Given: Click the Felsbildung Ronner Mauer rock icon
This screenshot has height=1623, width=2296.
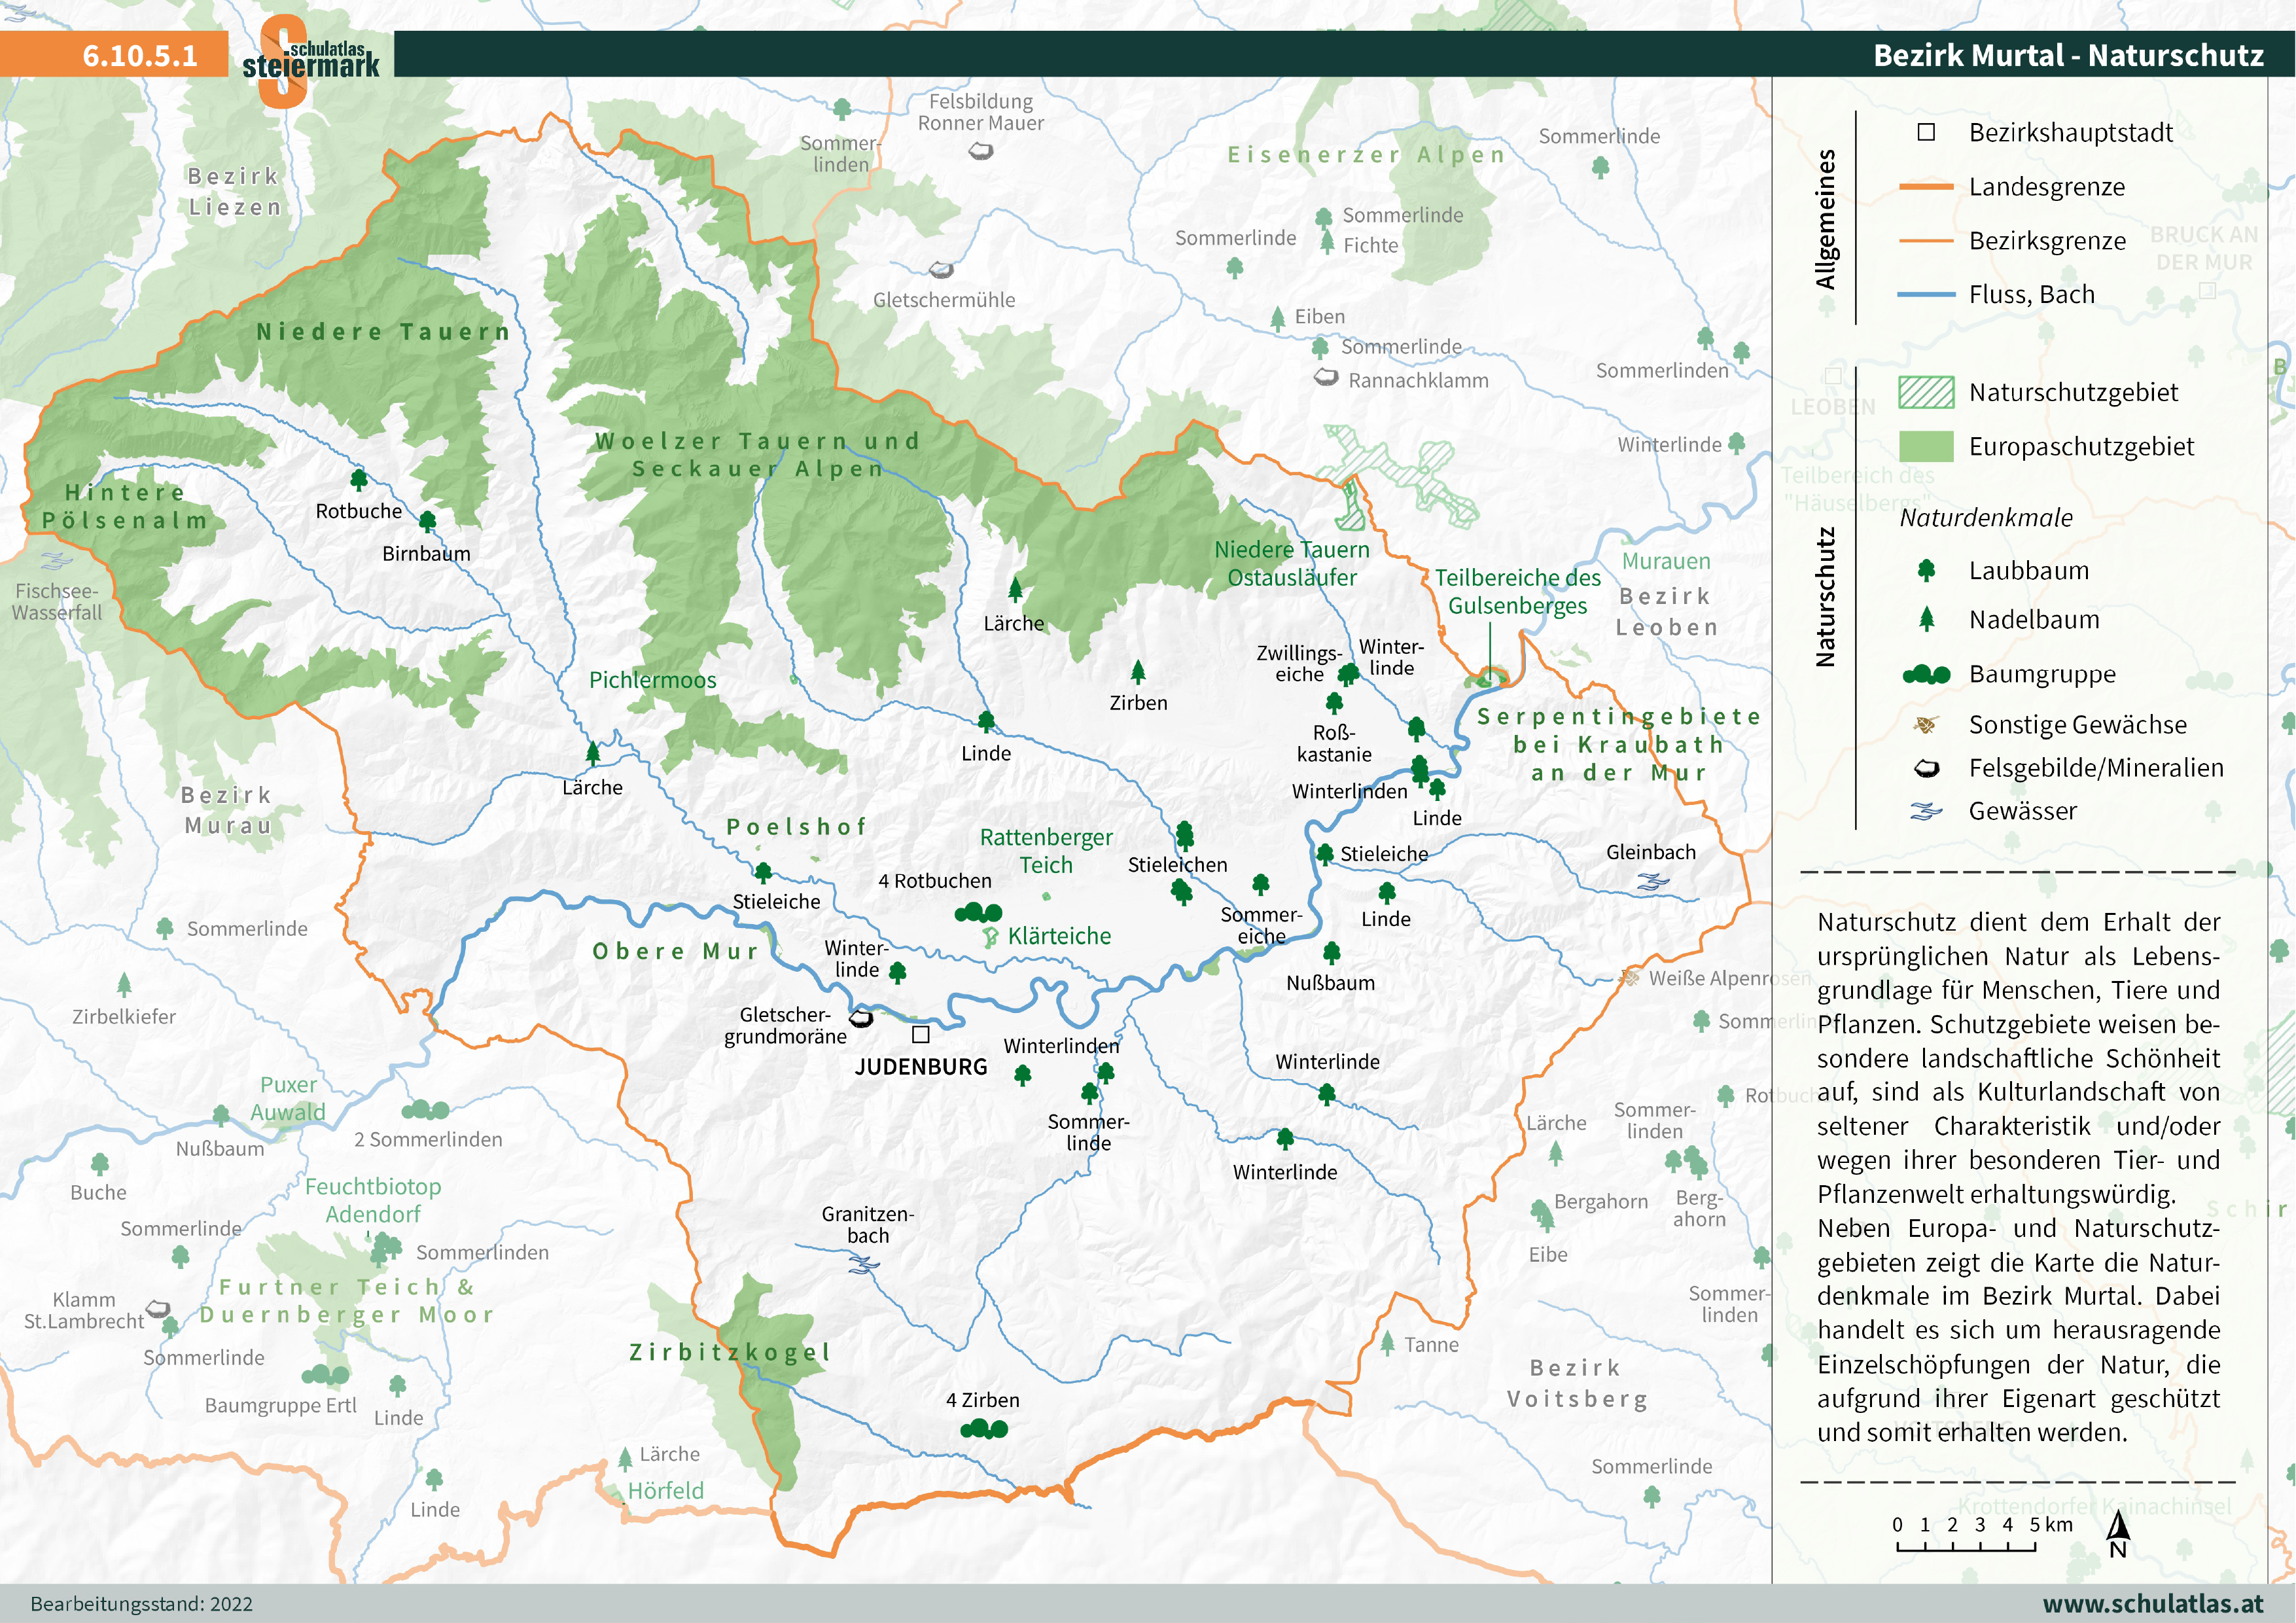Looking at the screenshot, I should click(981, 152).
